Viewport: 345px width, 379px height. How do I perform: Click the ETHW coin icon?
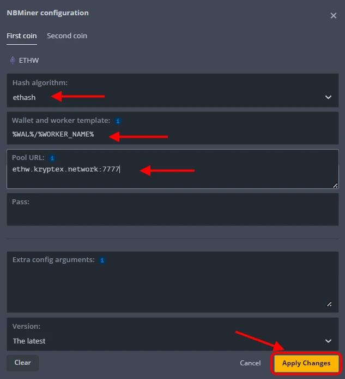point(12,61)
